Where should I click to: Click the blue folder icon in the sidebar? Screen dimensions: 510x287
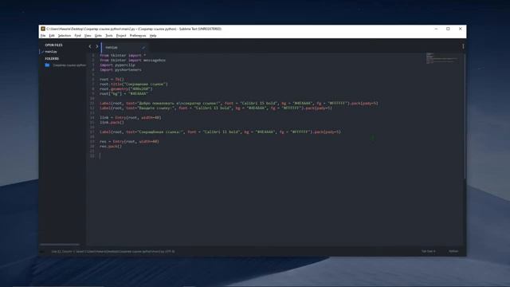pos(47,65)
